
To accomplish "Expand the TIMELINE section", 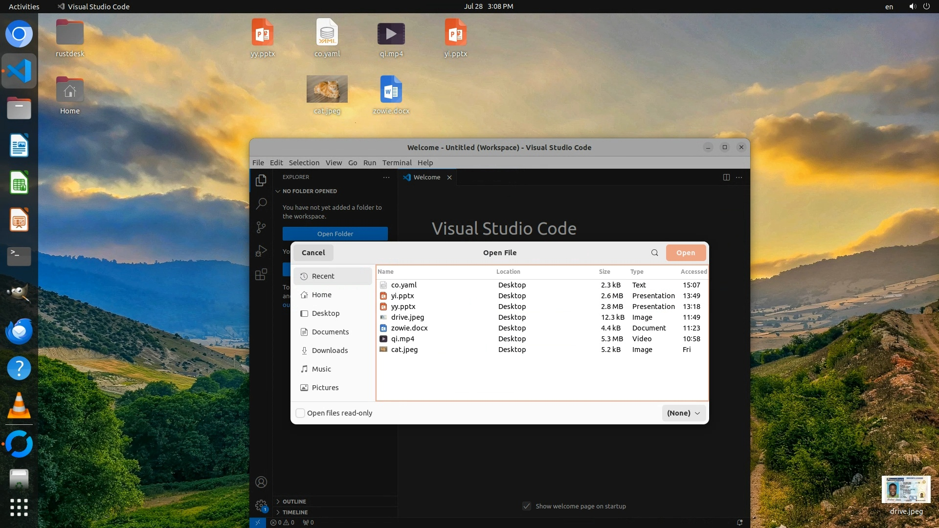I will [x=295, y=512].
